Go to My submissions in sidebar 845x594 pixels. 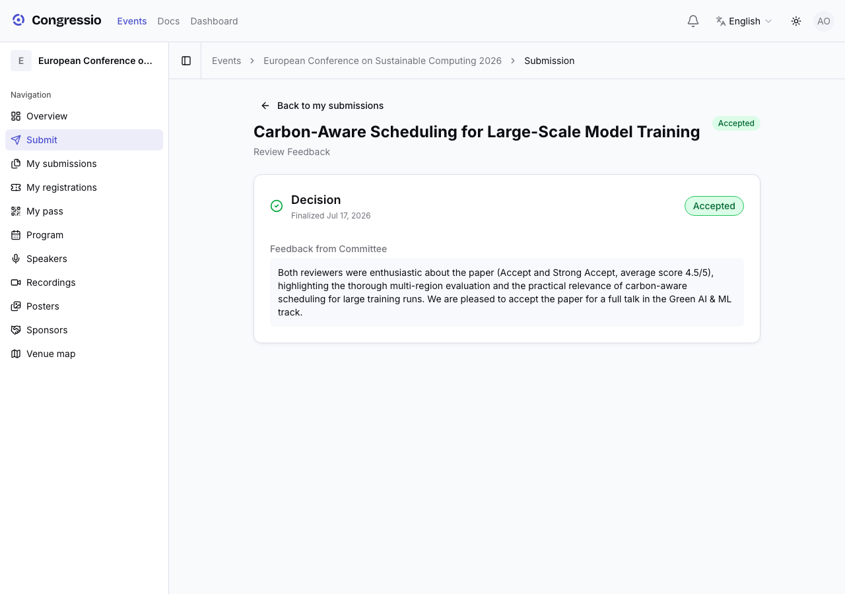(84, 164)
